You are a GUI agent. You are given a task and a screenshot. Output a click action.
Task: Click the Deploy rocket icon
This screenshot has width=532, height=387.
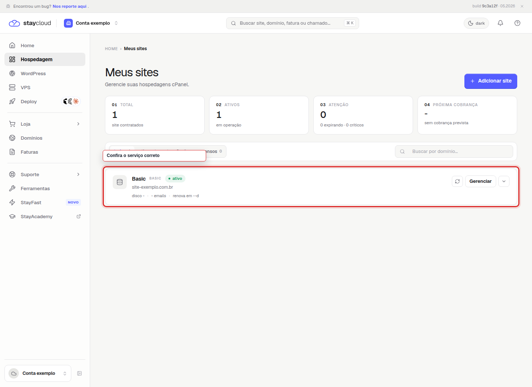click(12, 101)
